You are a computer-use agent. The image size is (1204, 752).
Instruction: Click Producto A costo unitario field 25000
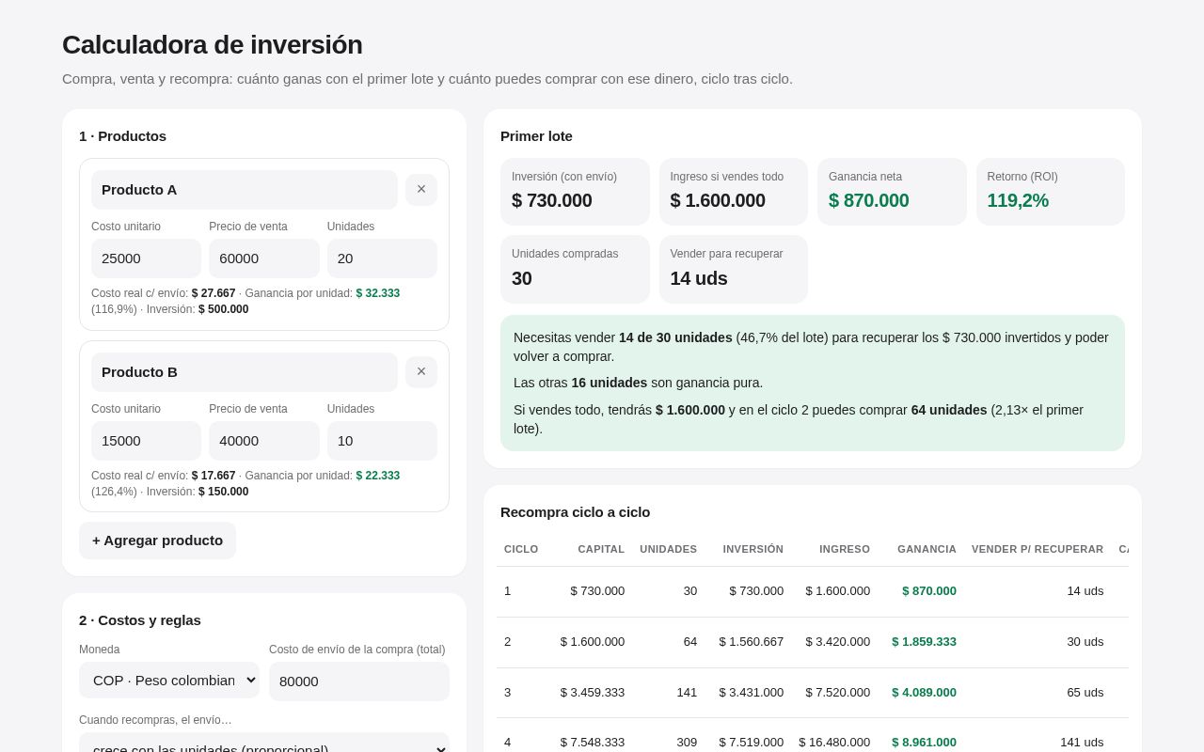tap(146, 258)
